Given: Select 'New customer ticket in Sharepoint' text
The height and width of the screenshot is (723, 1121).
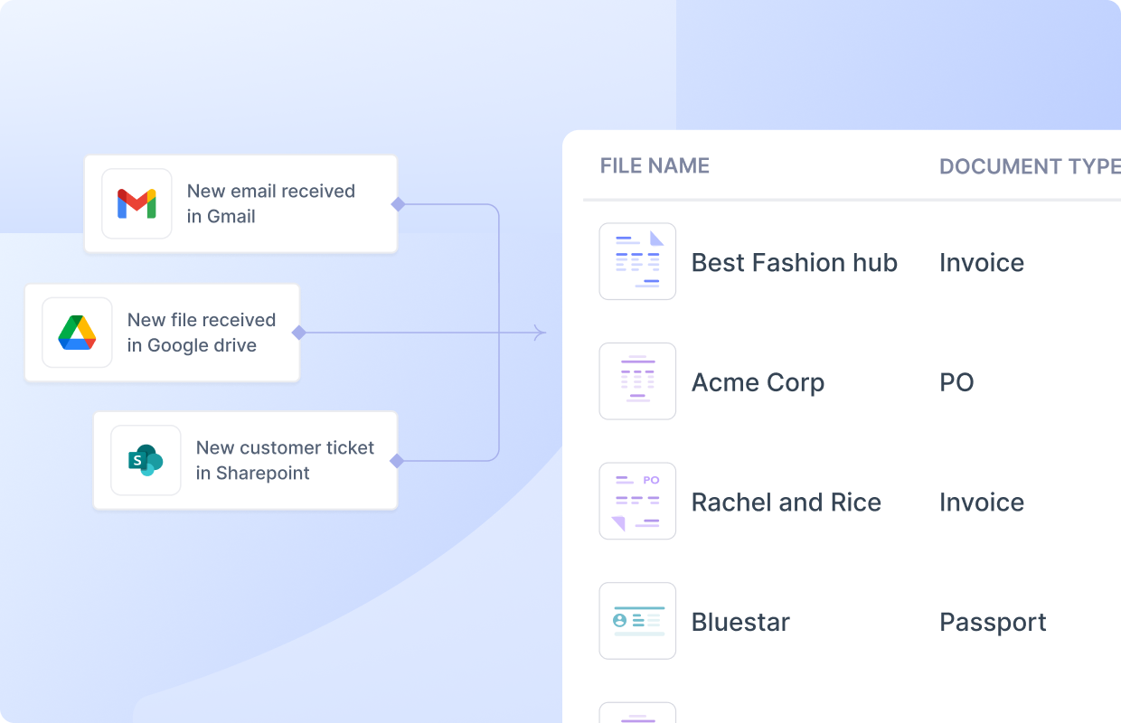Looking at the screenshot, I should pyautogui.click(x=285, y=460).
